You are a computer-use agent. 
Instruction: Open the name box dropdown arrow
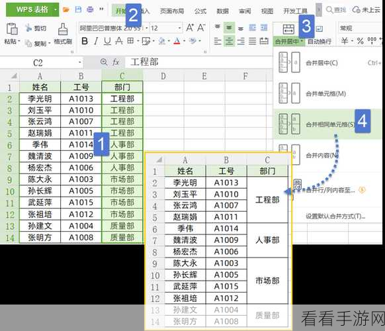point(80,62)
